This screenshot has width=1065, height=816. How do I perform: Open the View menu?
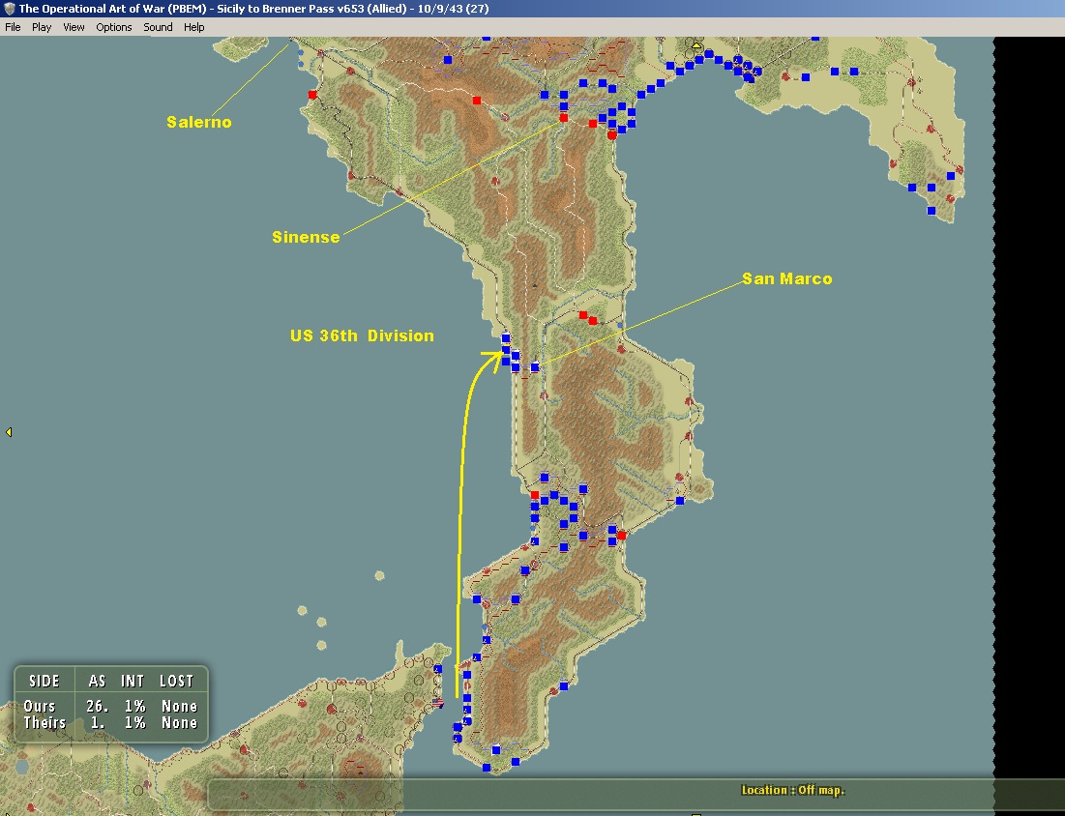pos(74,27)
